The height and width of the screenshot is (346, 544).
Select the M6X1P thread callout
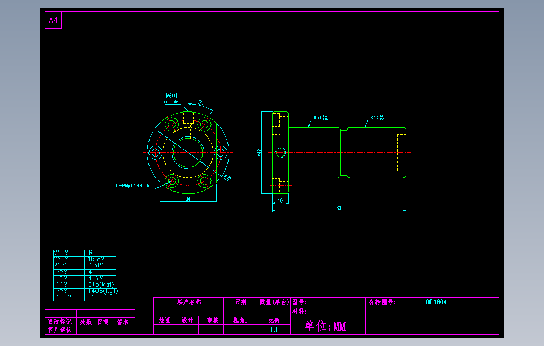(172, 96)
